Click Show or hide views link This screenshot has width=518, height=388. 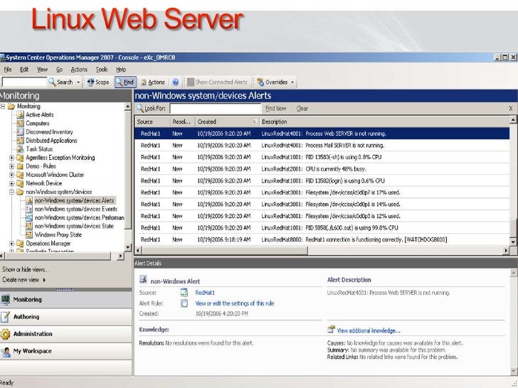tap(25, 269)
